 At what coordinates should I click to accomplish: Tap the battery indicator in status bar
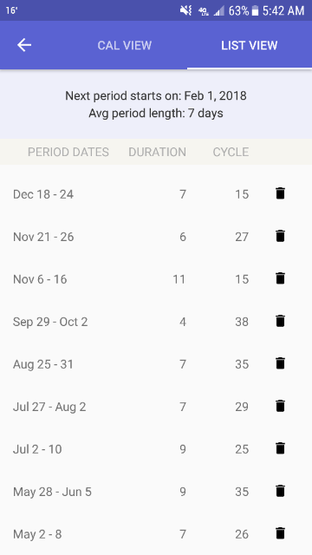click(255, 11)
